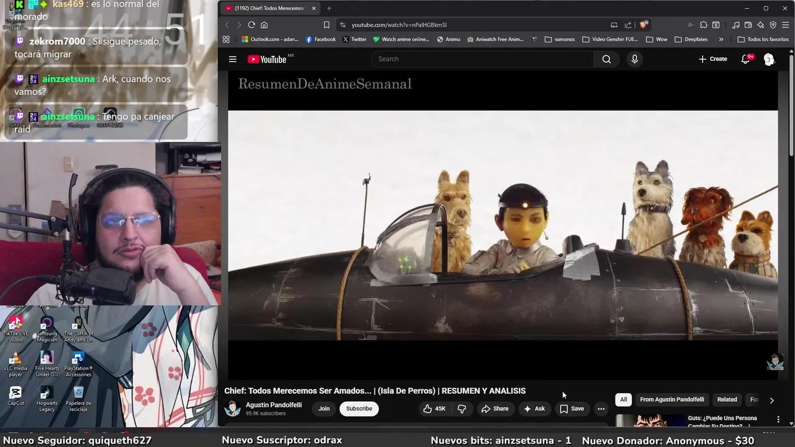Screen dimensions: 795x447
Task: Open the browser hamburger menu
Action: click(786, 25)
